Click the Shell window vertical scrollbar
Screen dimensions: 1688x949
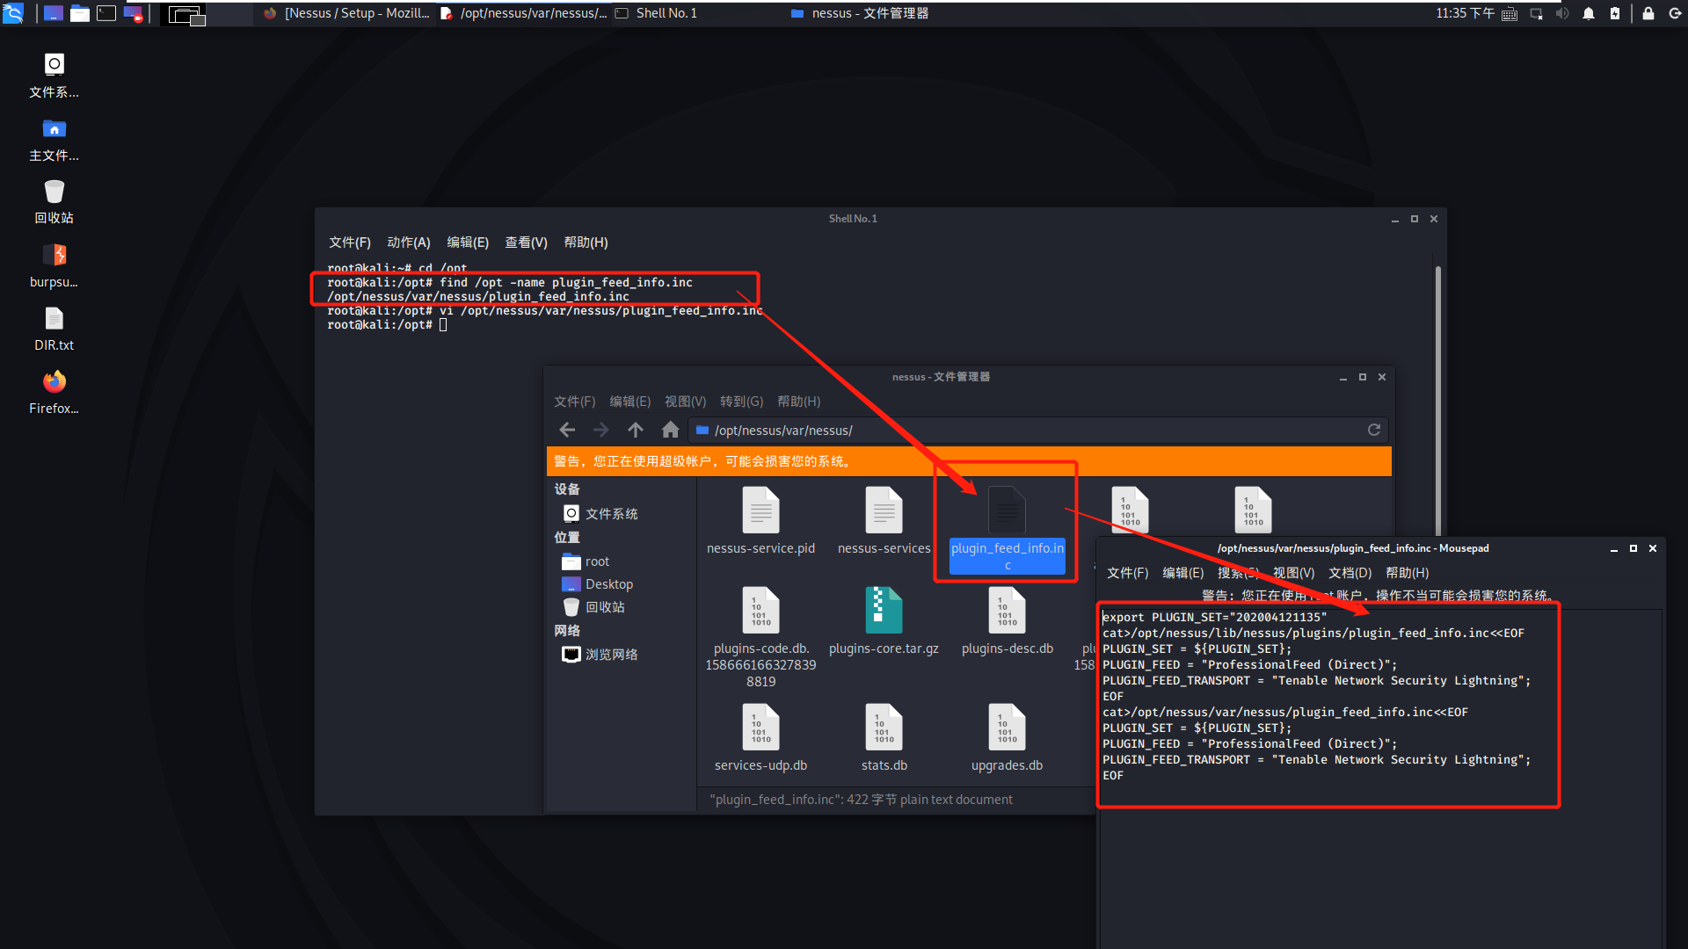1438,400
